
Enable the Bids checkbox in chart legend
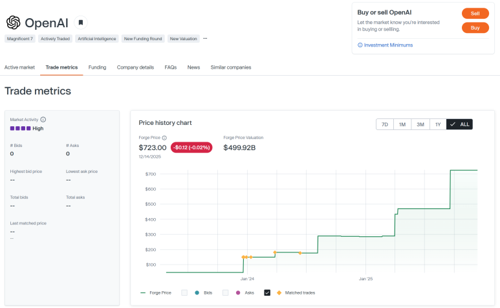(184, 292)
